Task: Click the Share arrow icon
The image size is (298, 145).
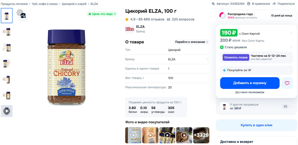Action: pyautogui.click(x=275, y=4)
